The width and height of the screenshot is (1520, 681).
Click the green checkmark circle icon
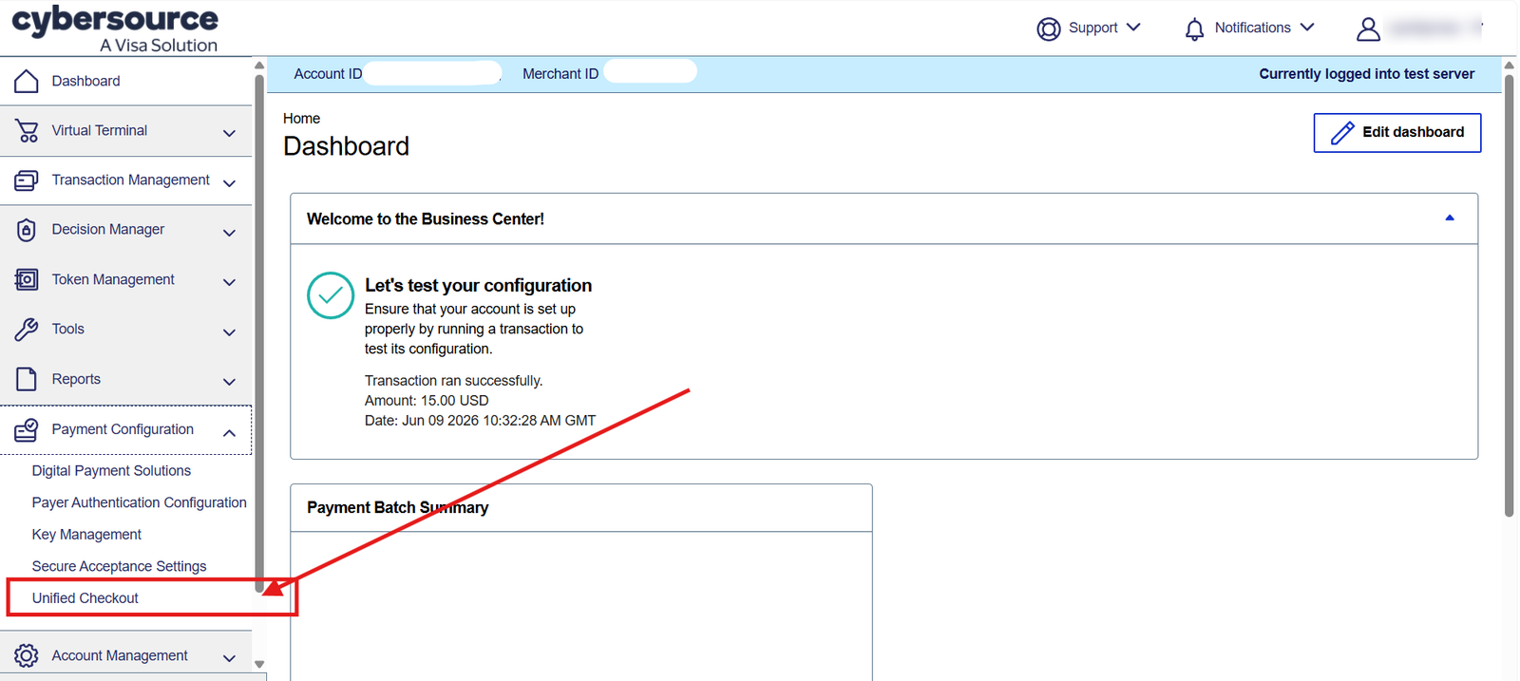[x=331, y=295]
